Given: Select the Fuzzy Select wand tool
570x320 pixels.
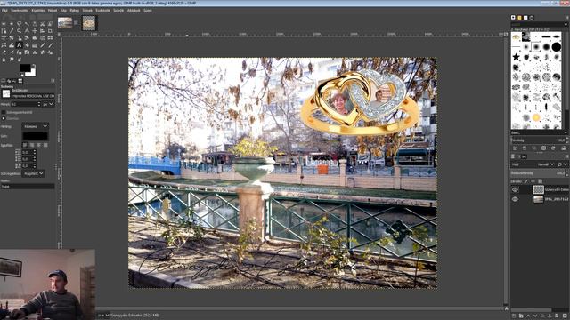Looking at the screenshot, I should [x=27, y=24].
